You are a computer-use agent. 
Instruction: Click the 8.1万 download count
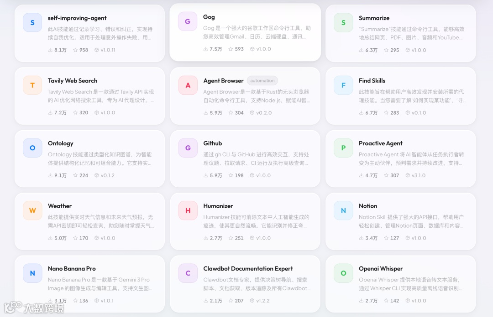[x=60, y=50]
